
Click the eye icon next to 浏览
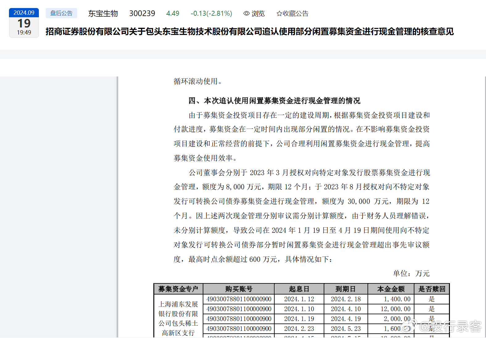(x=246, y=14)
